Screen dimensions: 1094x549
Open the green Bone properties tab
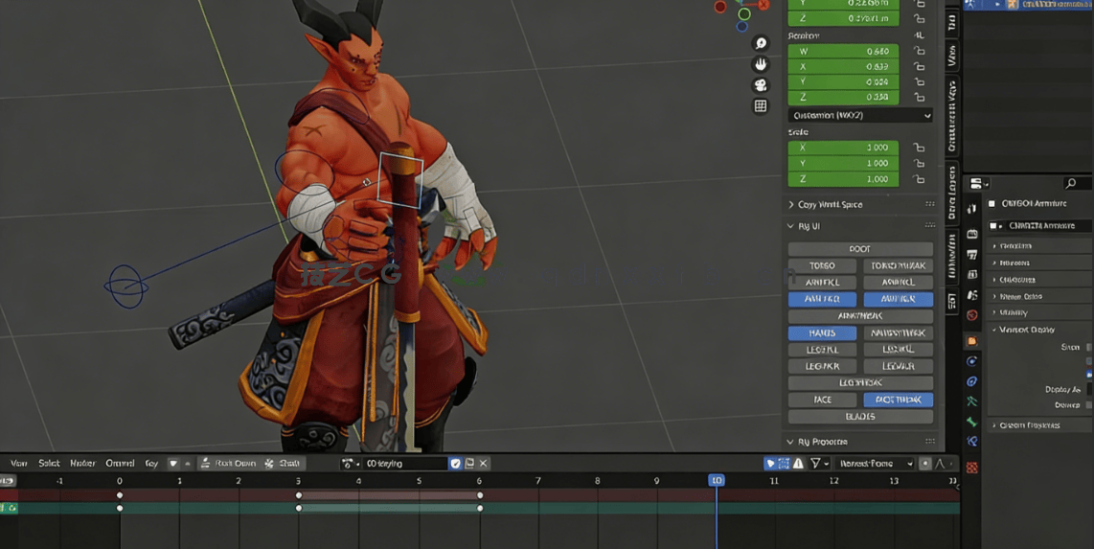point(972,422)
